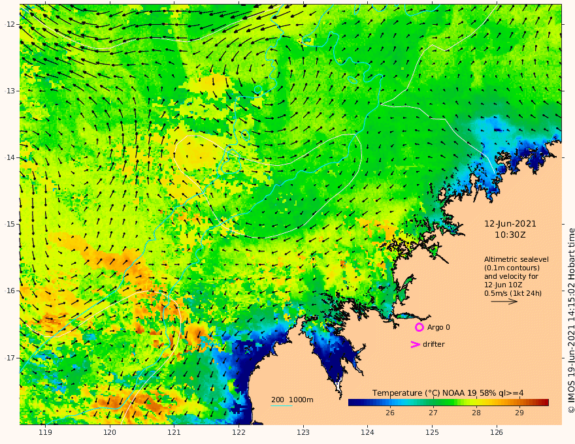Click the IMOS copyright vertical text
This screenshot has width=575, height=444.
point(571,321)
